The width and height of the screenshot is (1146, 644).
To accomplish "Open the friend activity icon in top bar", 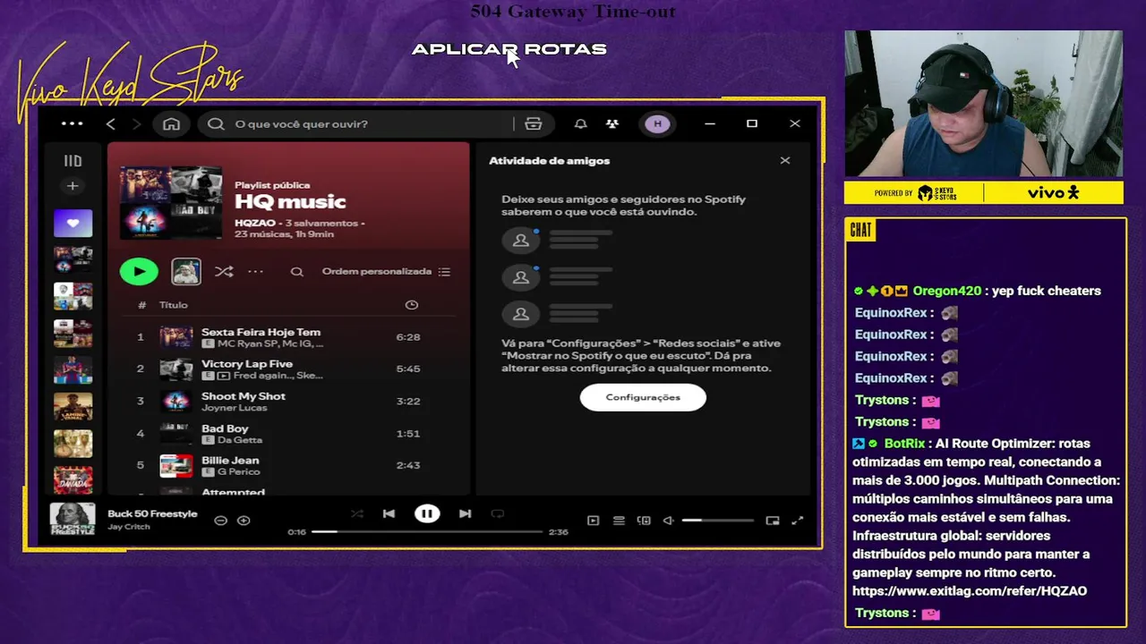I will click(x=612, y=123).
